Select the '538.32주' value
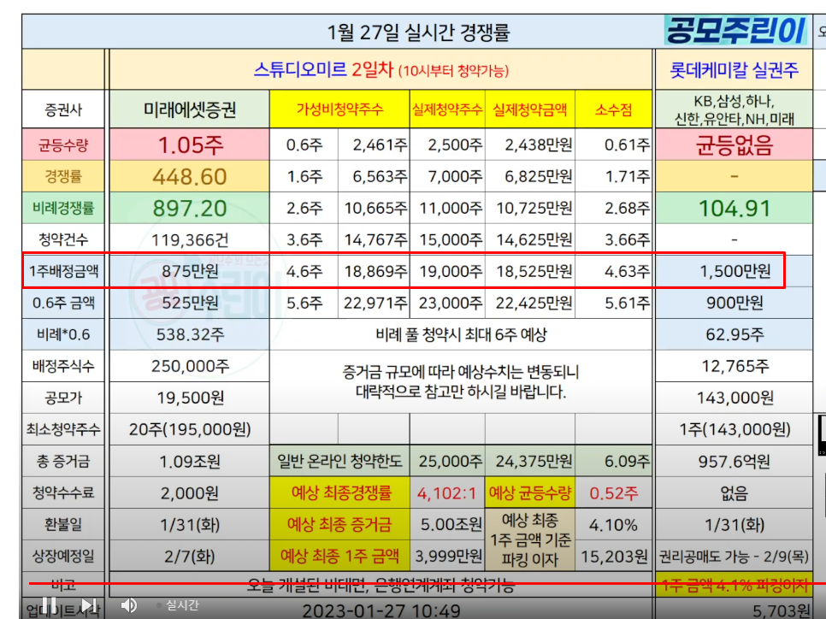 pyautogui.click(x=190, y=334)
